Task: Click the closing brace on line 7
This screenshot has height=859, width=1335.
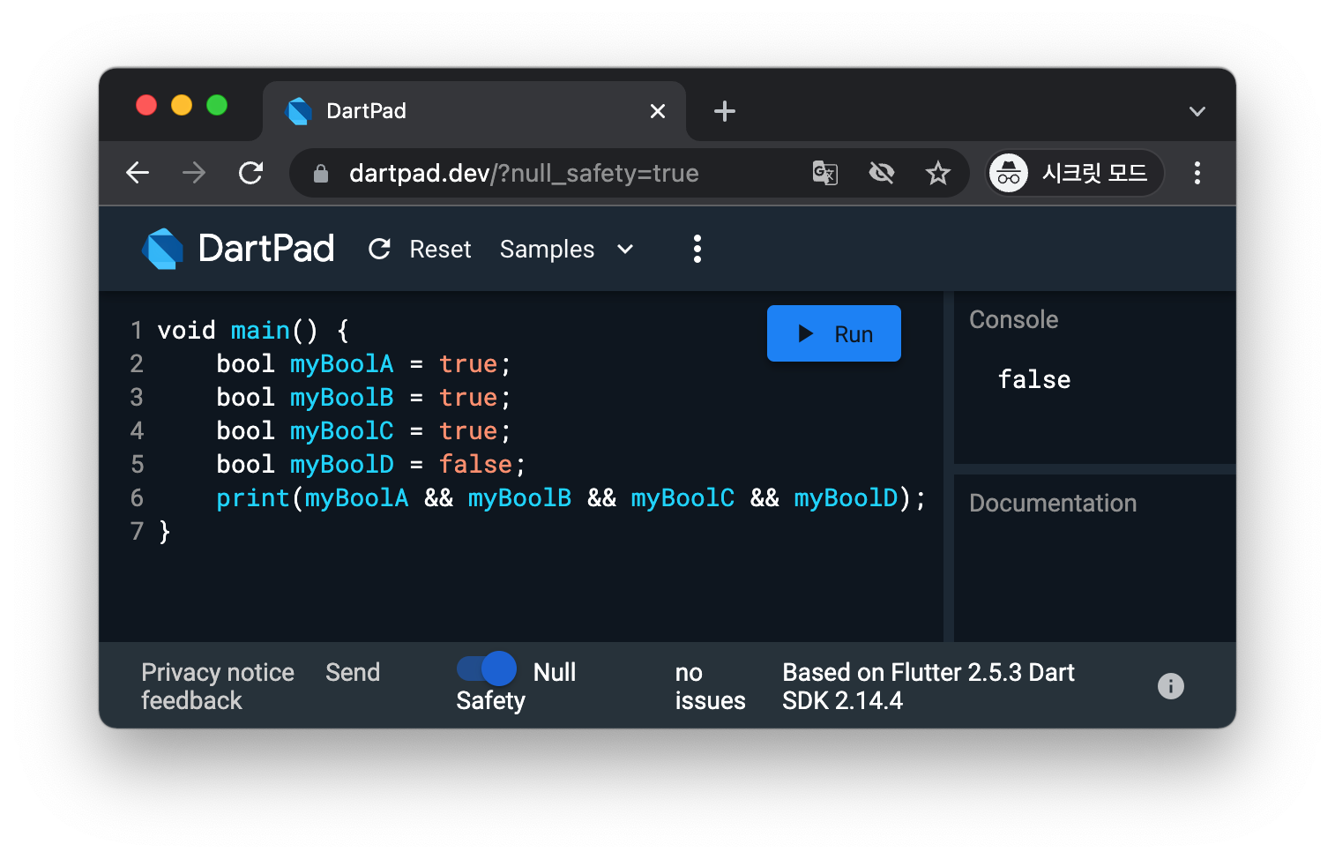Action: pyautogui.click(x=164, y=532)
